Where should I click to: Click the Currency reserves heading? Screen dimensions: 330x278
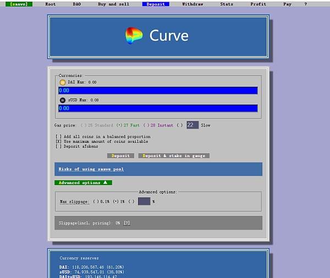click(79, 258)
